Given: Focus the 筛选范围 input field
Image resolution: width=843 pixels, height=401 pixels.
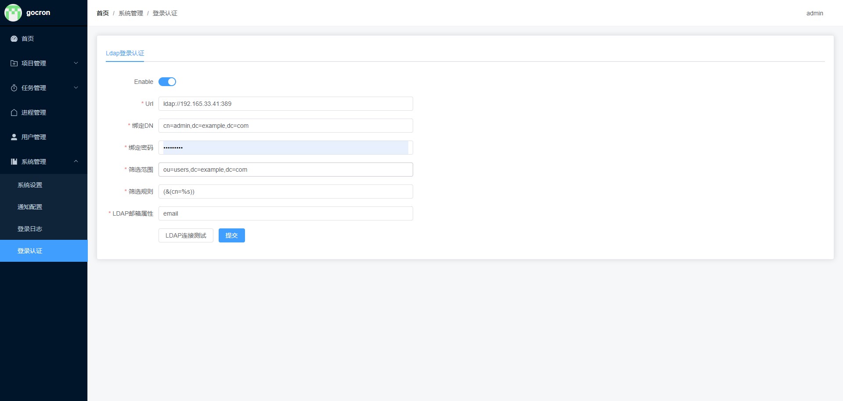Looking at the screenshot, I should [x=286, y=170].
